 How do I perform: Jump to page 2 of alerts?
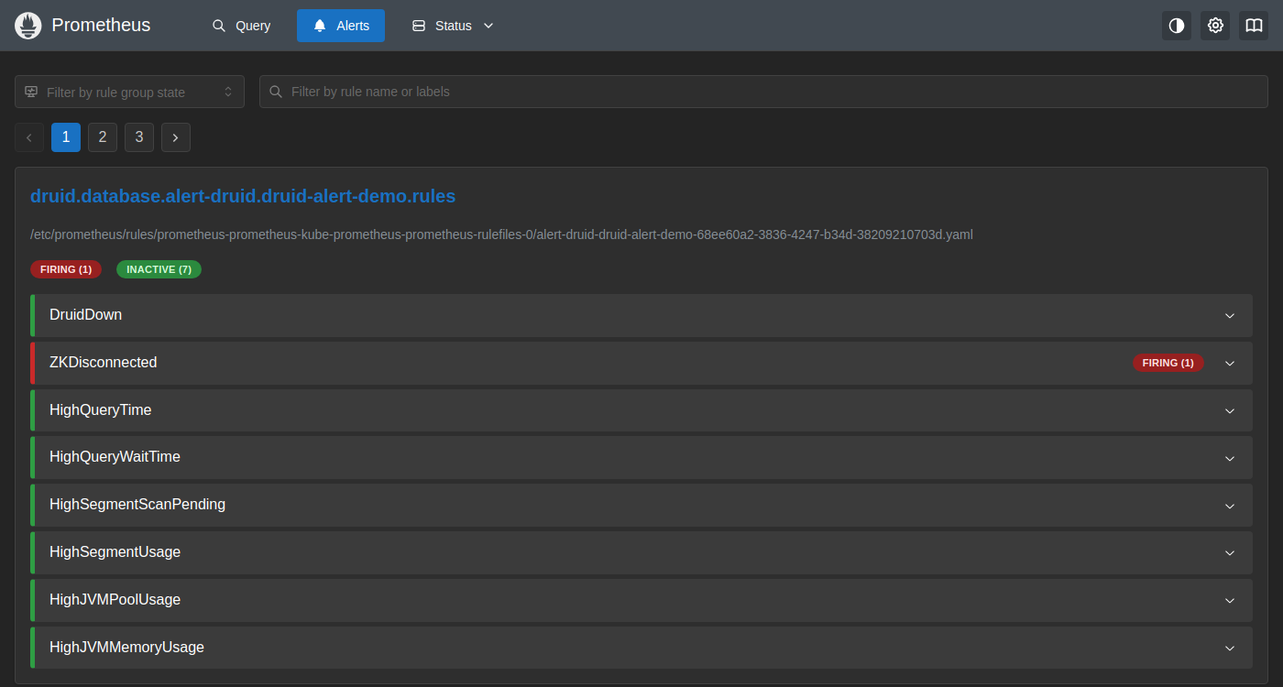coord(103,137)
